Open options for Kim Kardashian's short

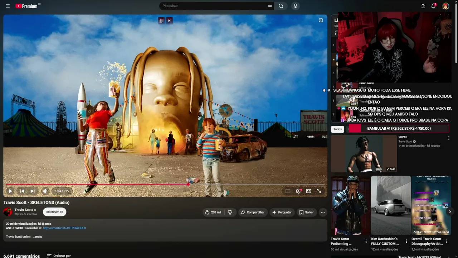click(406, 241)
